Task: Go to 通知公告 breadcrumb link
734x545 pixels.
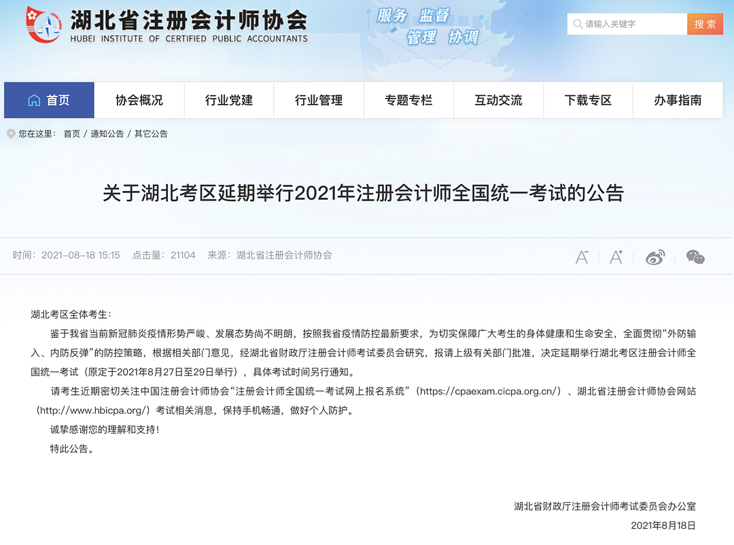Action: 107,134
